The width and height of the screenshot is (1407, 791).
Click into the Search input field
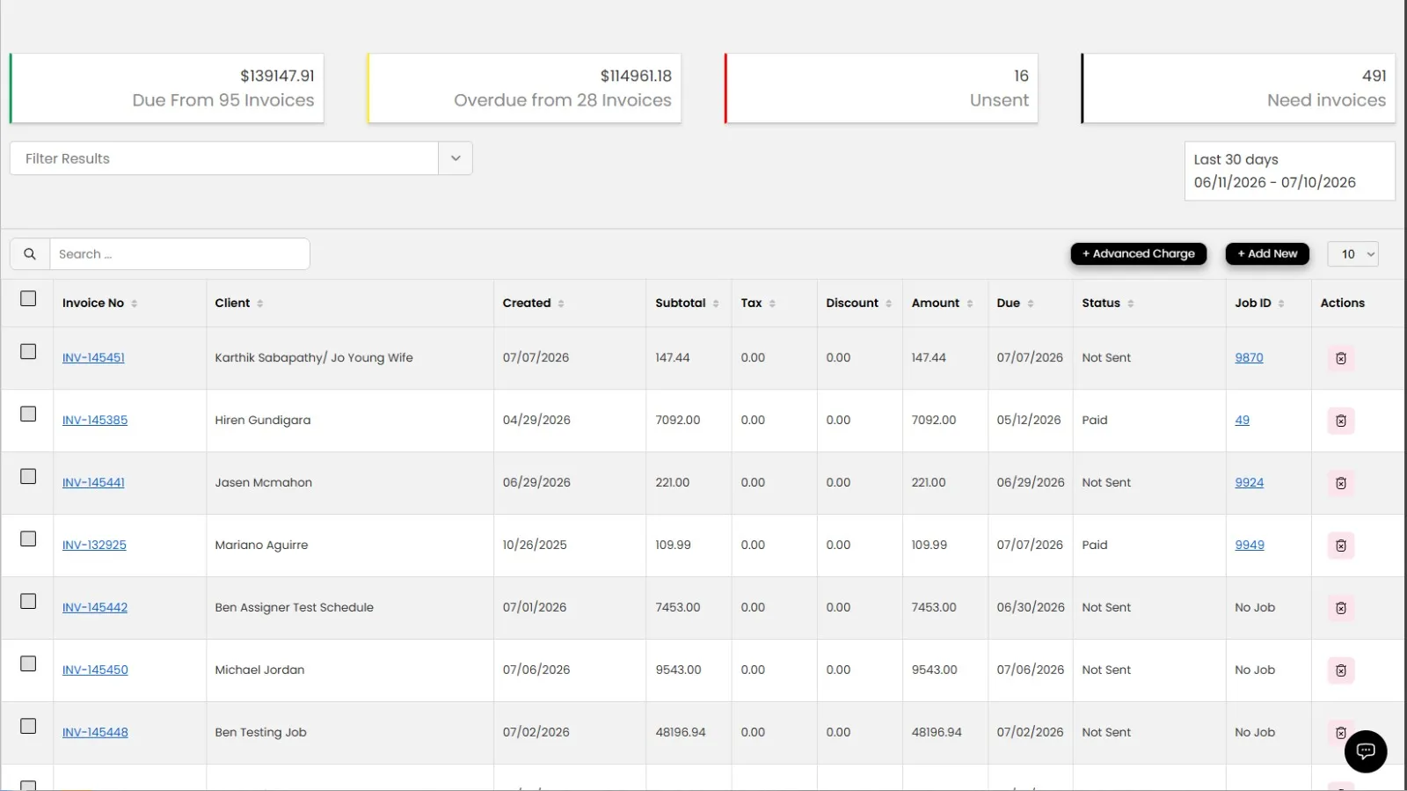(179, 254)
